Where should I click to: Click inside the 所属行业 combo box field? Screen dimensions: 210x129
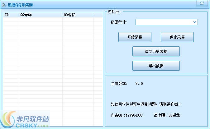pos(166,22)
